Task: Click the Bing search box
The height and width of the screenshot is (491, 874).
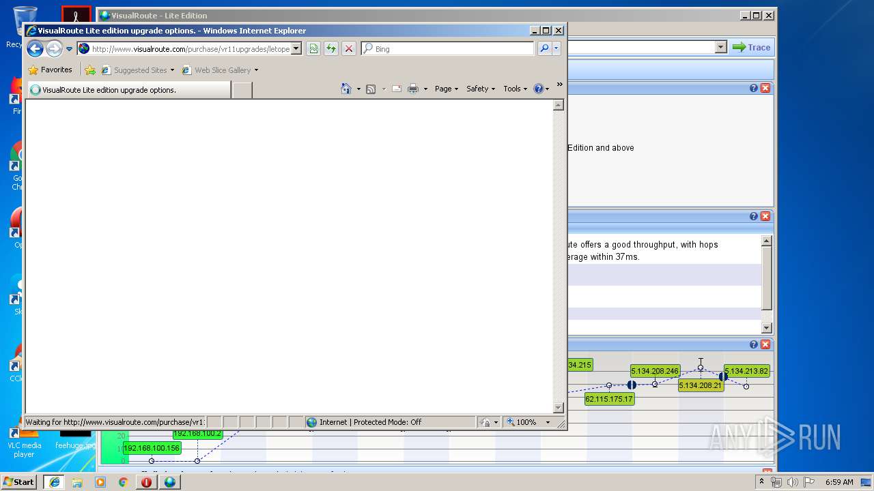Action: click(x=448, y=48)
